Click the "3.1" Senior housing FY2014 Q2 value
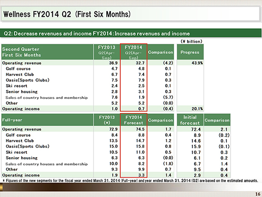This screenshot has height=197, width=262. pos(141,91)
